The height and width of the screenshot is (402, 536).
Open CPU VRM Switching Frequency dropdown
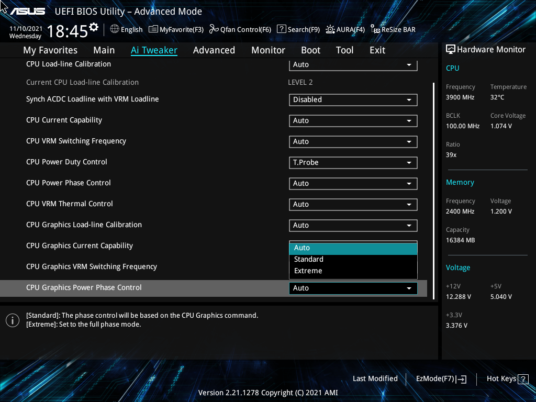click(x=353, y=141)
